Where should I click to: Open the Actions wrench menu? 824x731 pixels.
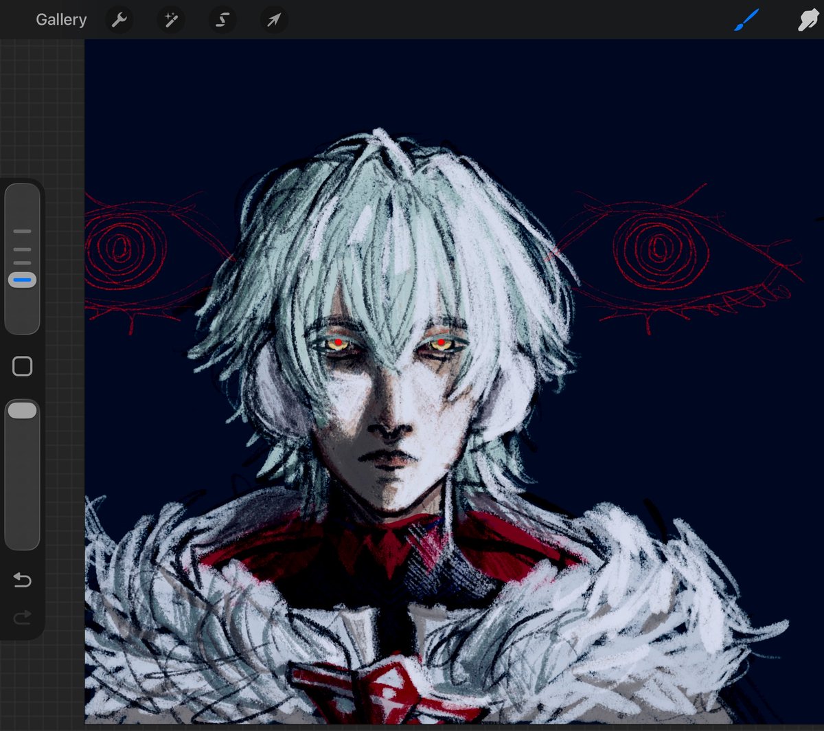click(x=119, y=20)
